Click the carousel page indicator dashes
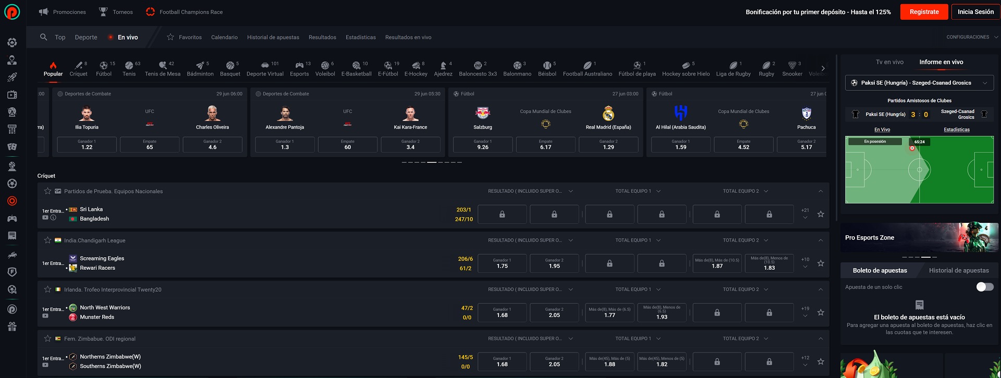Viewport: 1001px width, 378px height. coord(432,162)
